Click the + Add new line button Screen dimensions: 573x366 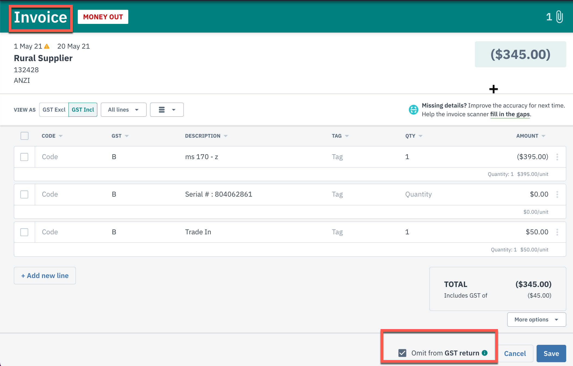click(45, 276)
